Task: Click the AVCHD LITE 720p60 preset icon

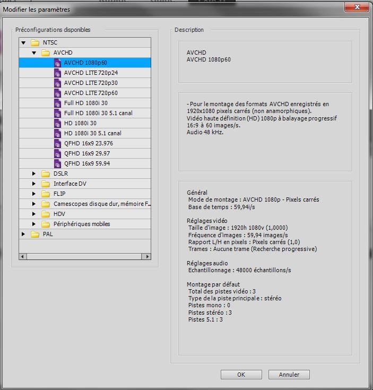Action: (57, 93)
